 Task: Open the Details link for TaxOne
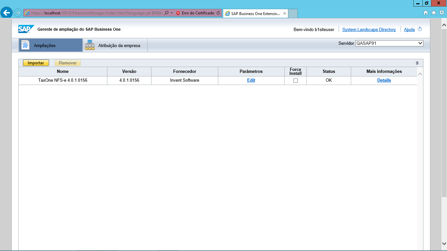pyautogui.click(x=384, y=80)
